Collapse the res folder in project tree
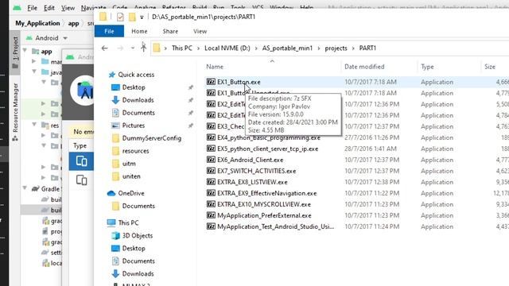The width and height of the screenshot is (509, 286). coord(34,125)
